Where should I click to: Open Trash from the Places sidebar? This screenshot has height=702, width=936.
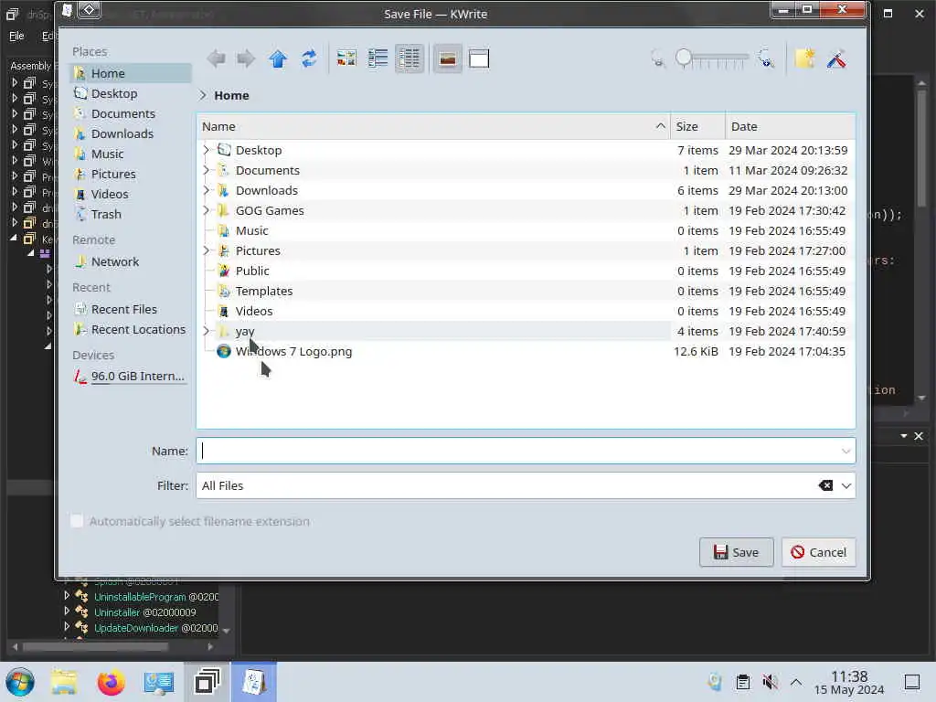pos(131,214)
